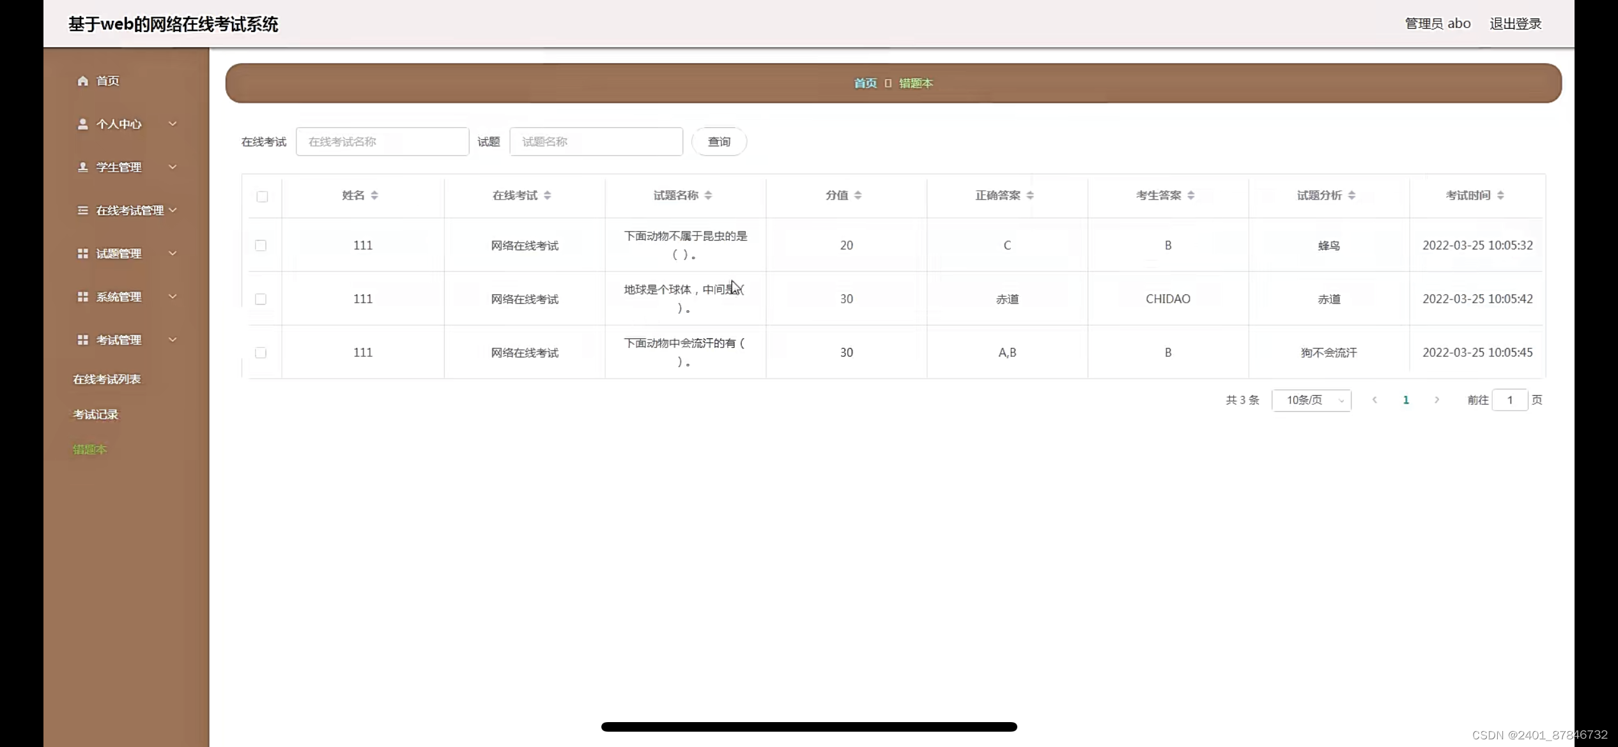Expand the 个人中心 menu chevron

point(173,124)
